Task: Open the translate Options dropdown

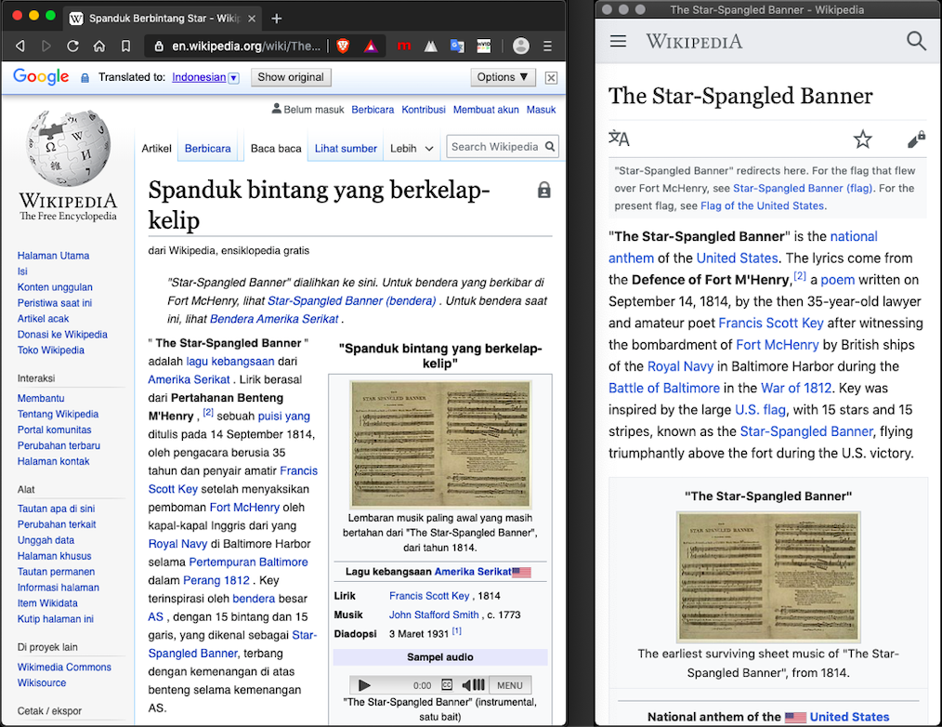Action: click(503, 77)
